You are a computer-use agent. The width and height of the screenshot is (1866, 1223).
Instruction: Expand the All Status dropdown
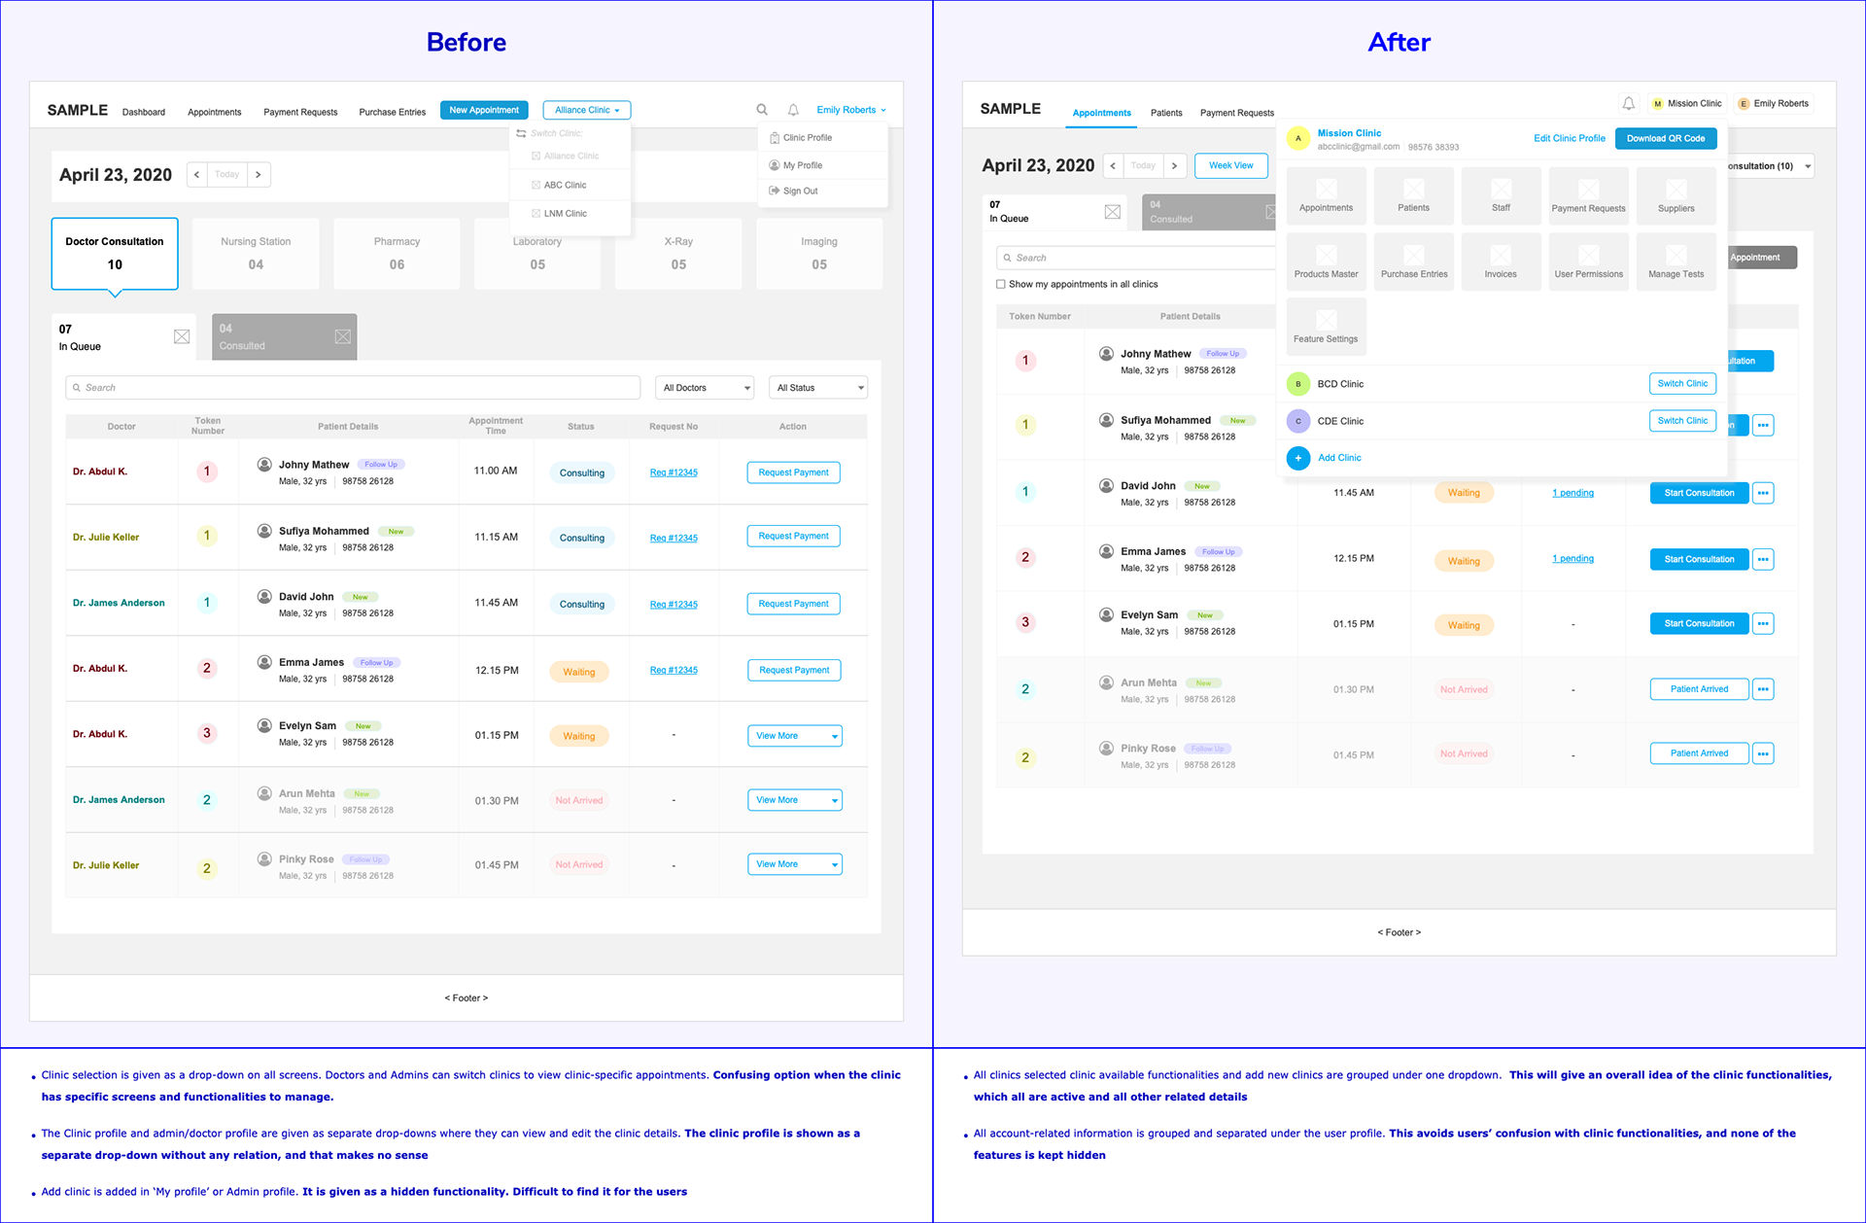tap(818, 388)
